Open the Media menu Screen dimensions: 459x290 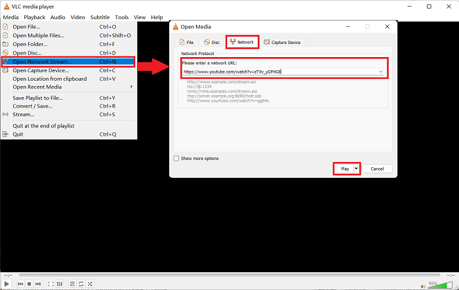[x=11, y=17]
